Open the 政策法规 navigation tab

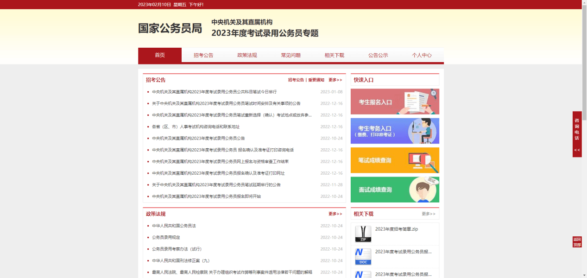coord(247,55)
